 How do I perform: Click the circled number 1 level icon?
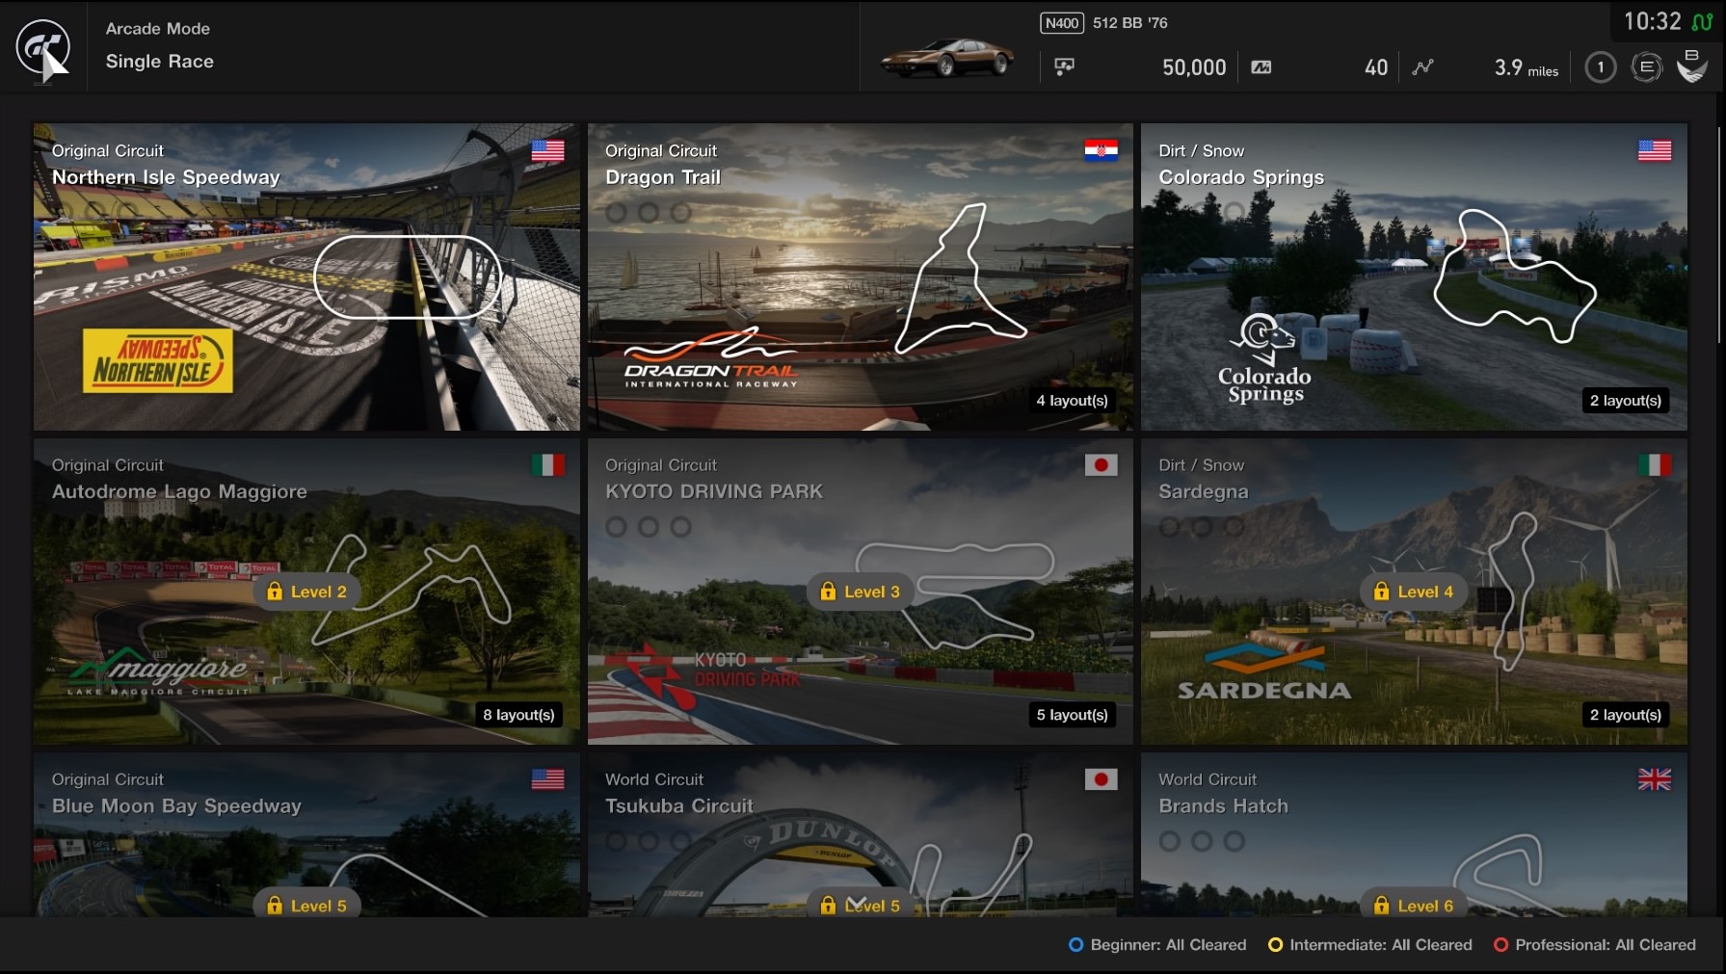pyautogui.click(x=1601, y=67)
